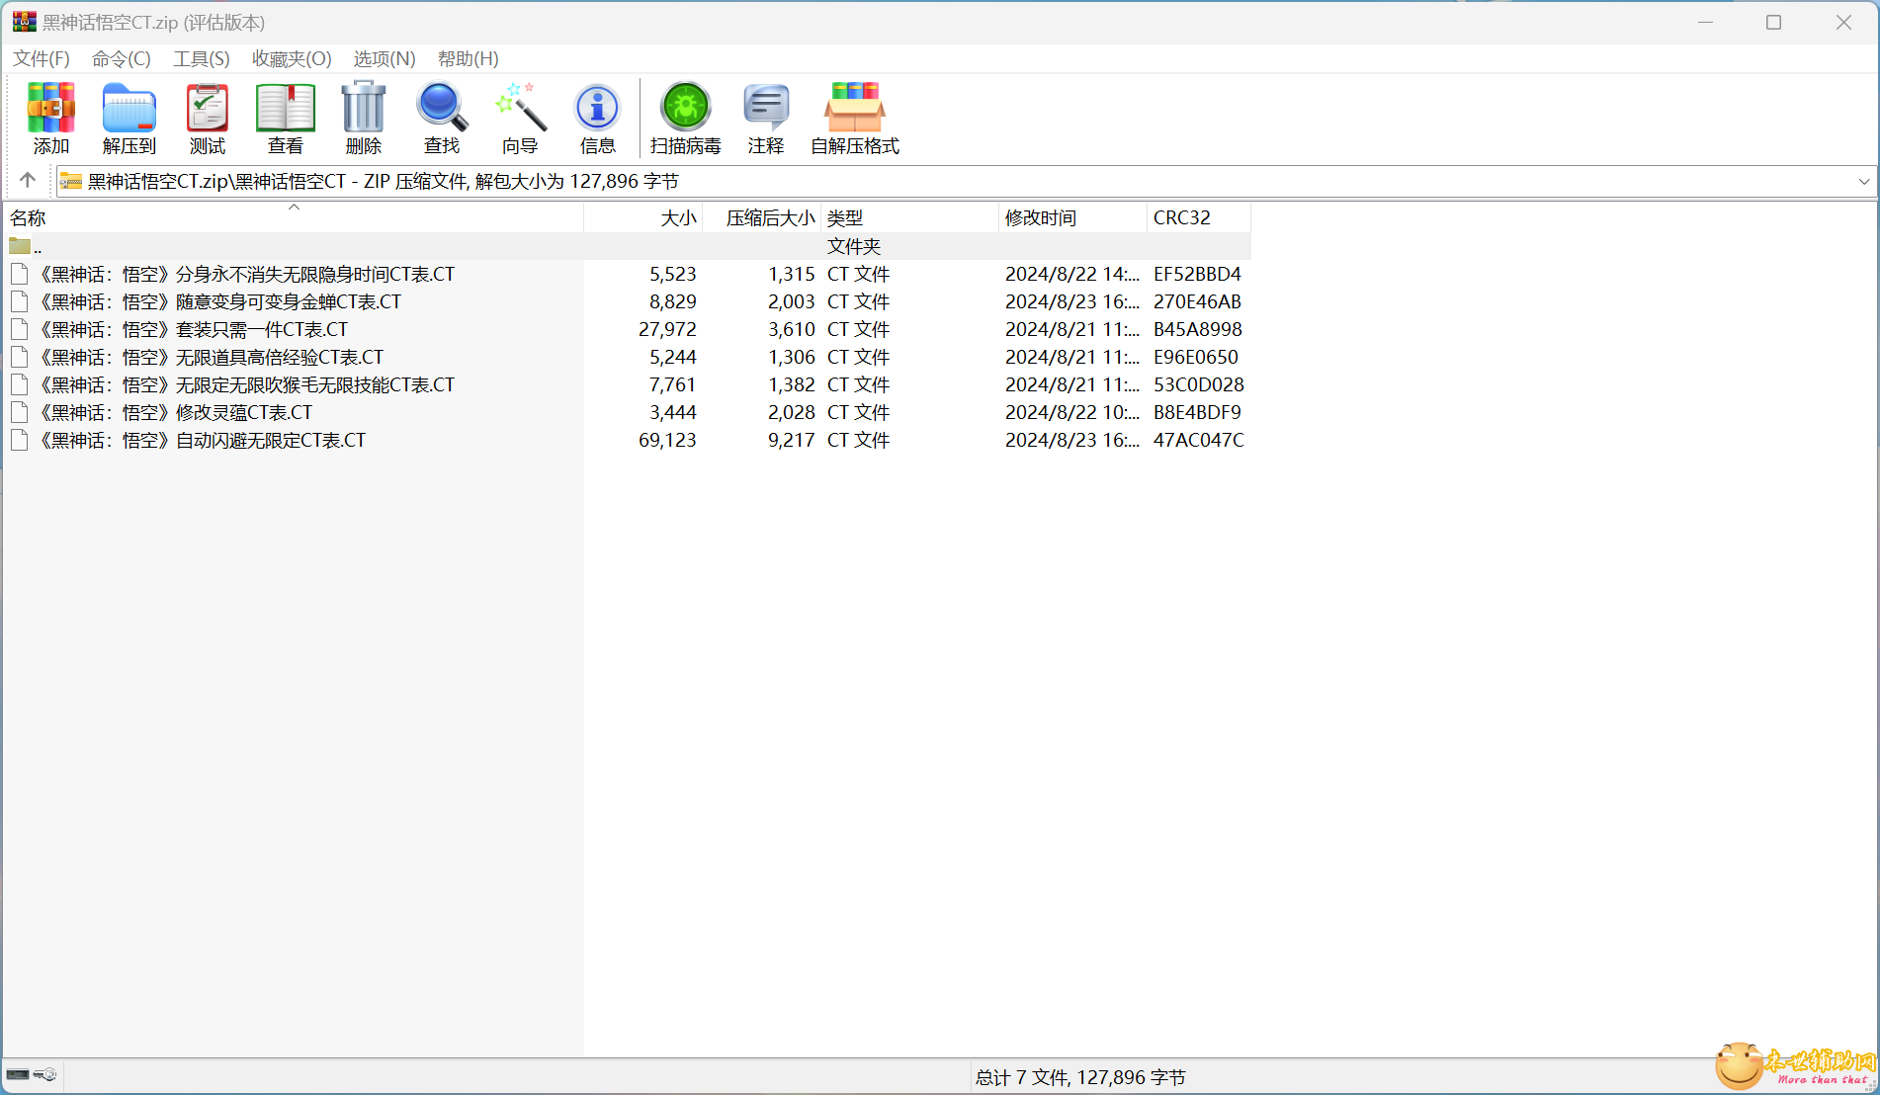Screen dimensions: 1880x1095
Task: Click packed size value 2,028
Action: click(792, 412)
